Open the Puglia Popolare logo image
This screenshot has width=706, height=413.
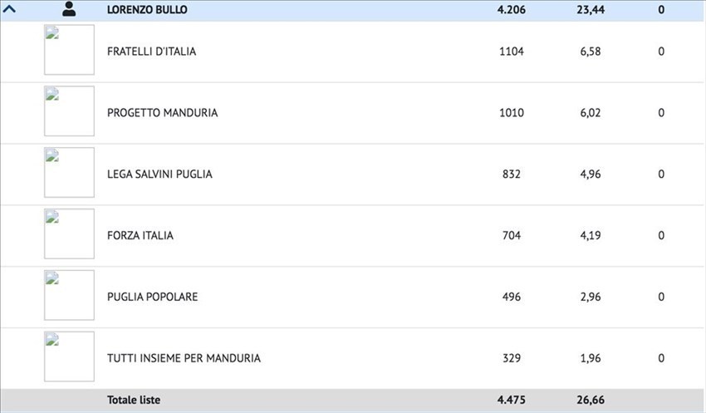coord(69,295)
